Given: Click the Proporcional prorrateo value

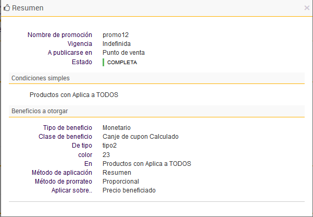Looking at the screenshot, I should point(121,182).
